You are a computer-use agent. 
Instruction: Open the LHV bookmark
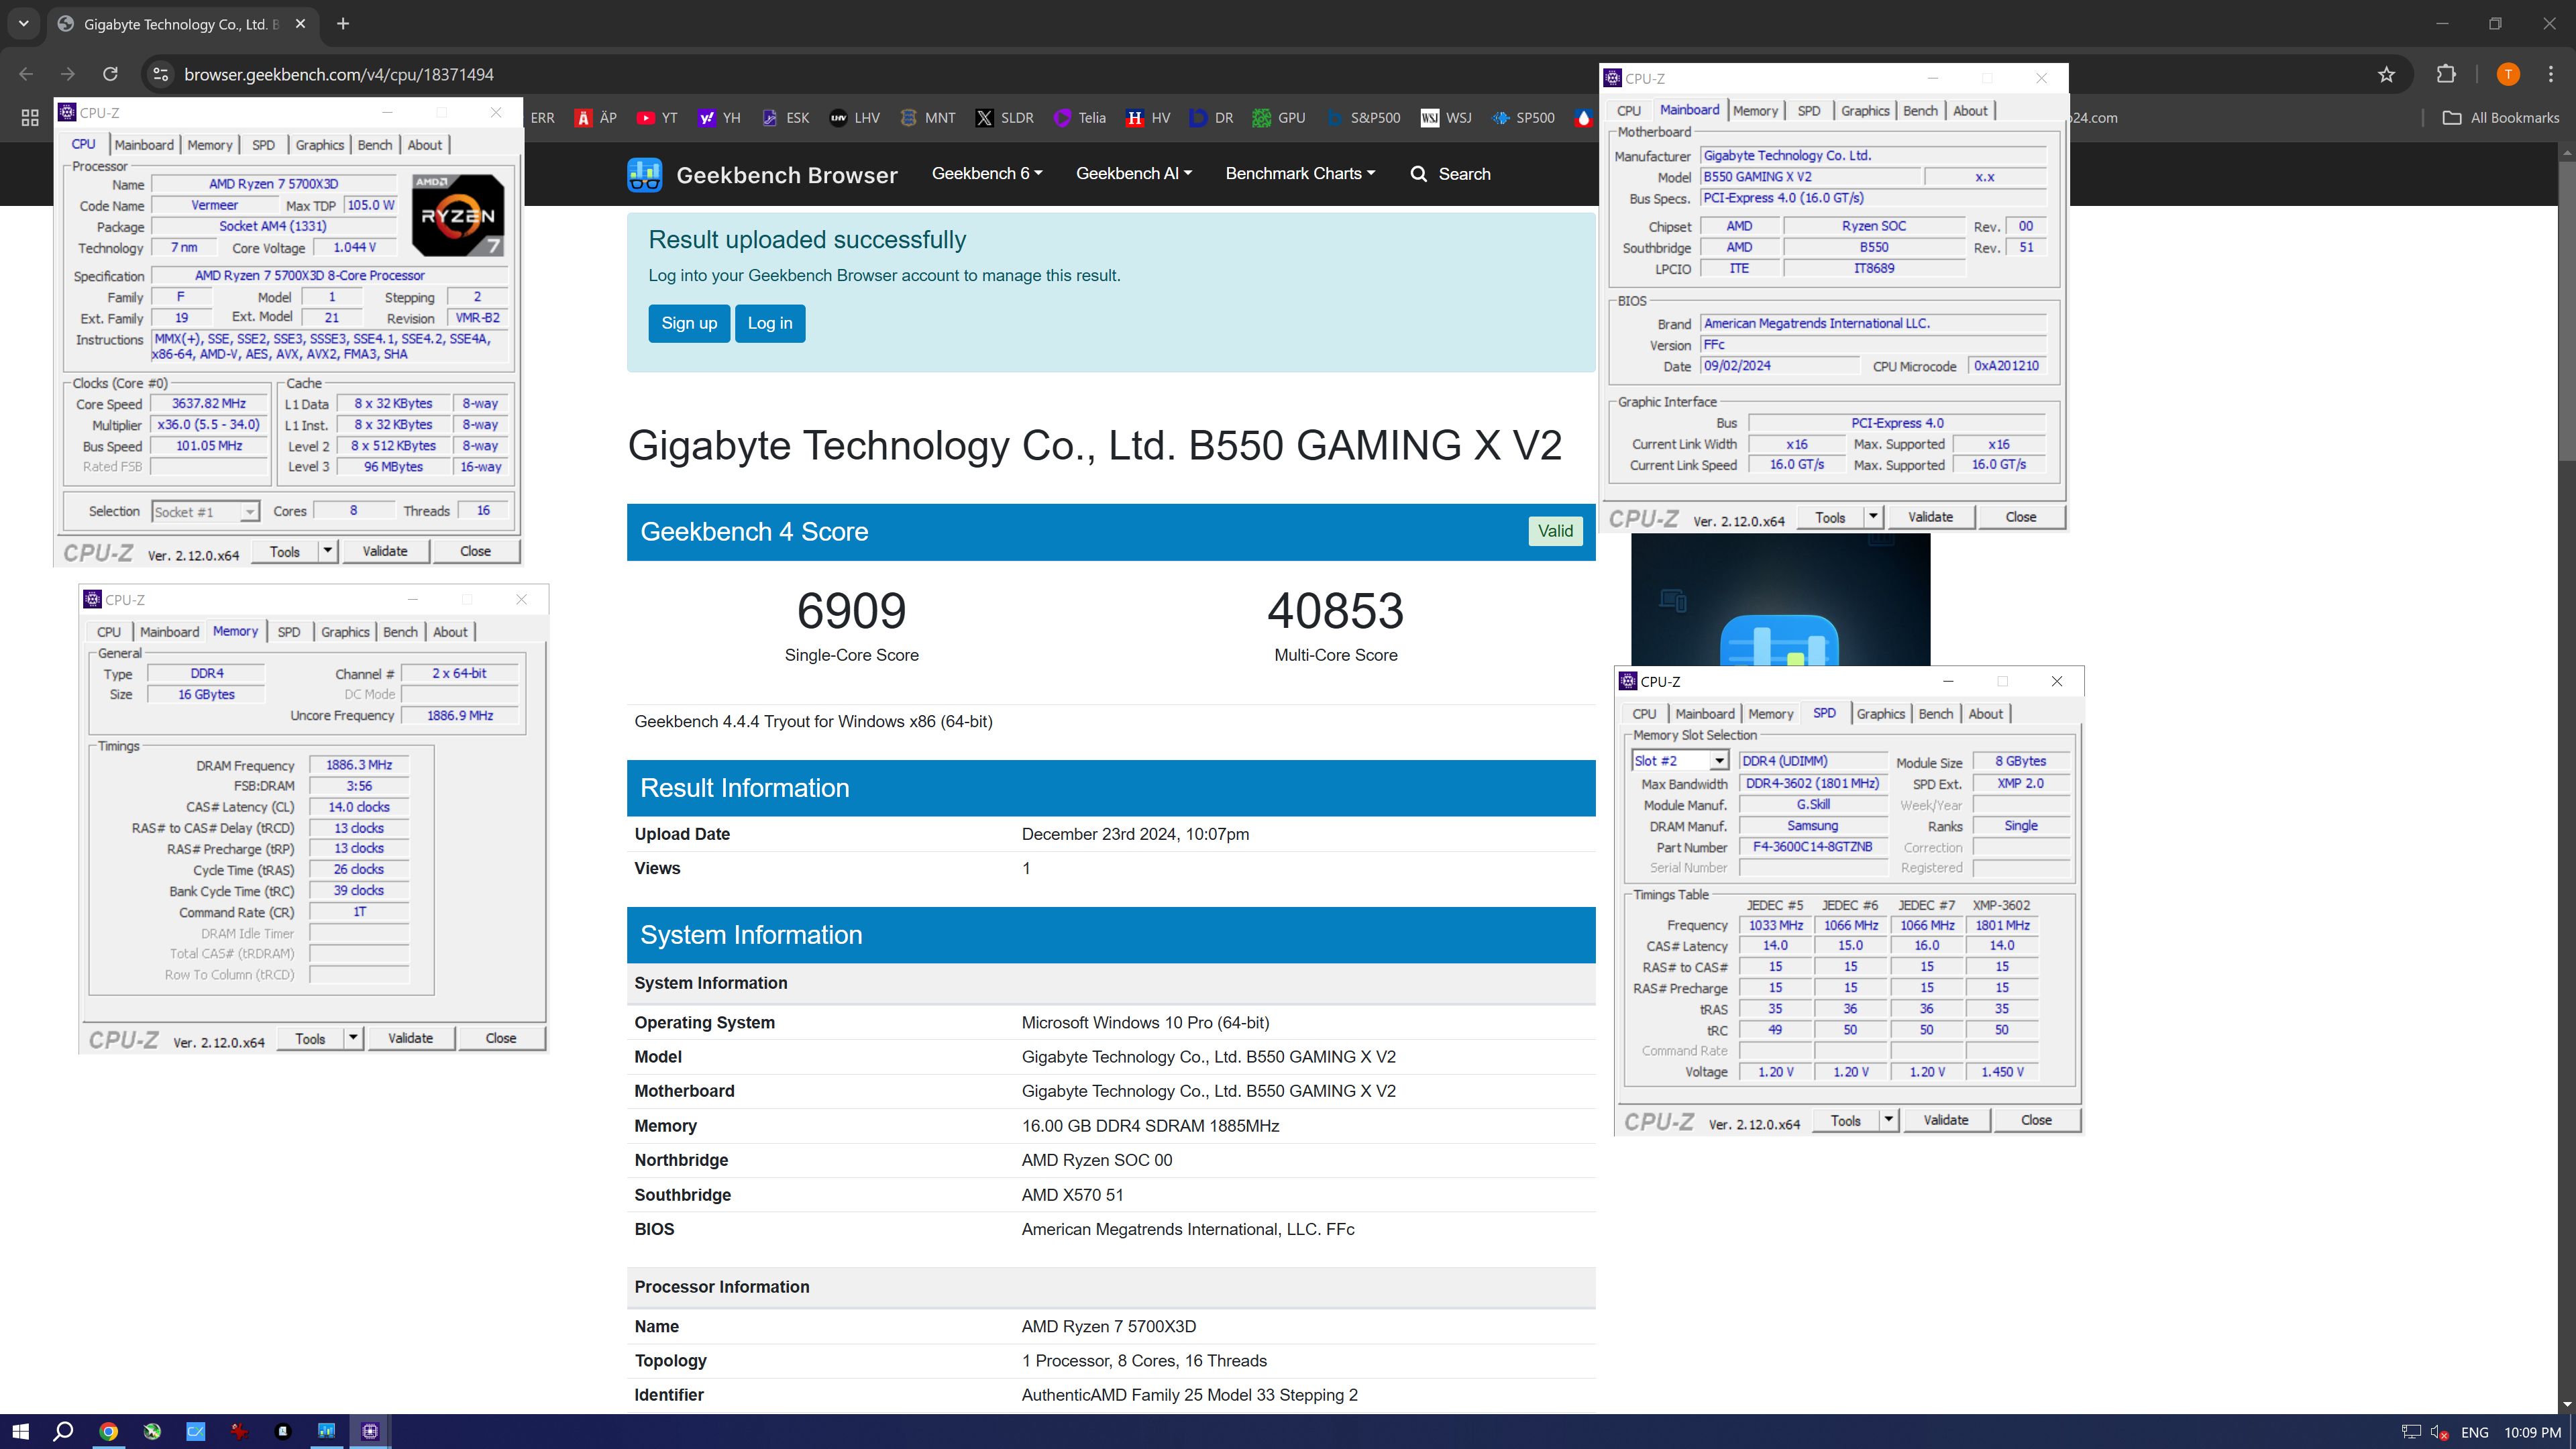point(854,118)
